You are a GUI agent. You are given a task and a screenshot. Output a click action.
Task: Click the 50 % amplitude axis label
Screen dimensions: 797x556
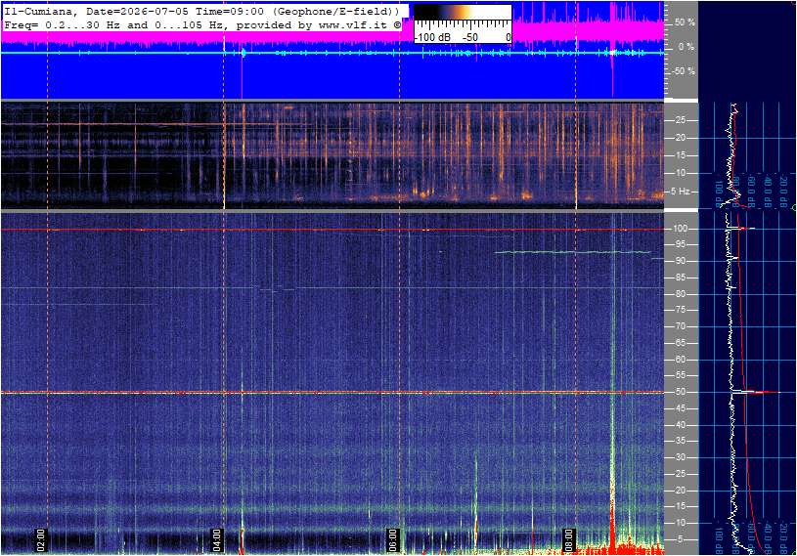(x=685, y=22)
